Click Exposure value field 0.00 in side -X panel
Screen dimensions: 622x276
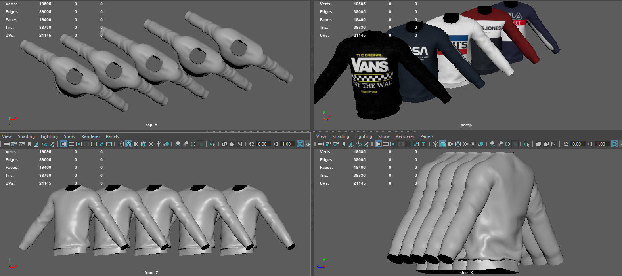578,144
